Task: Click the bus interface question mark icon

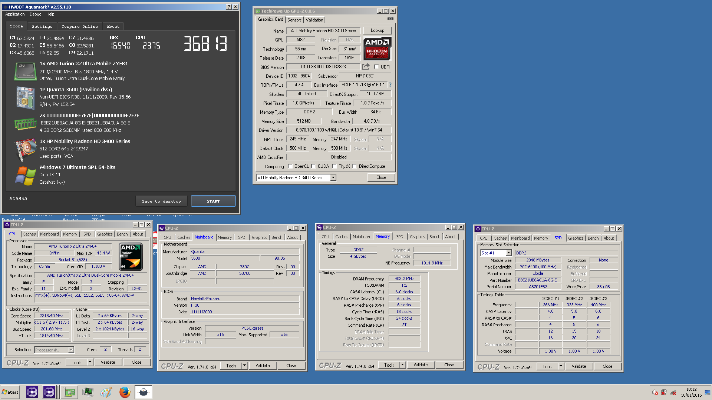Action: (x=390, y=85)
